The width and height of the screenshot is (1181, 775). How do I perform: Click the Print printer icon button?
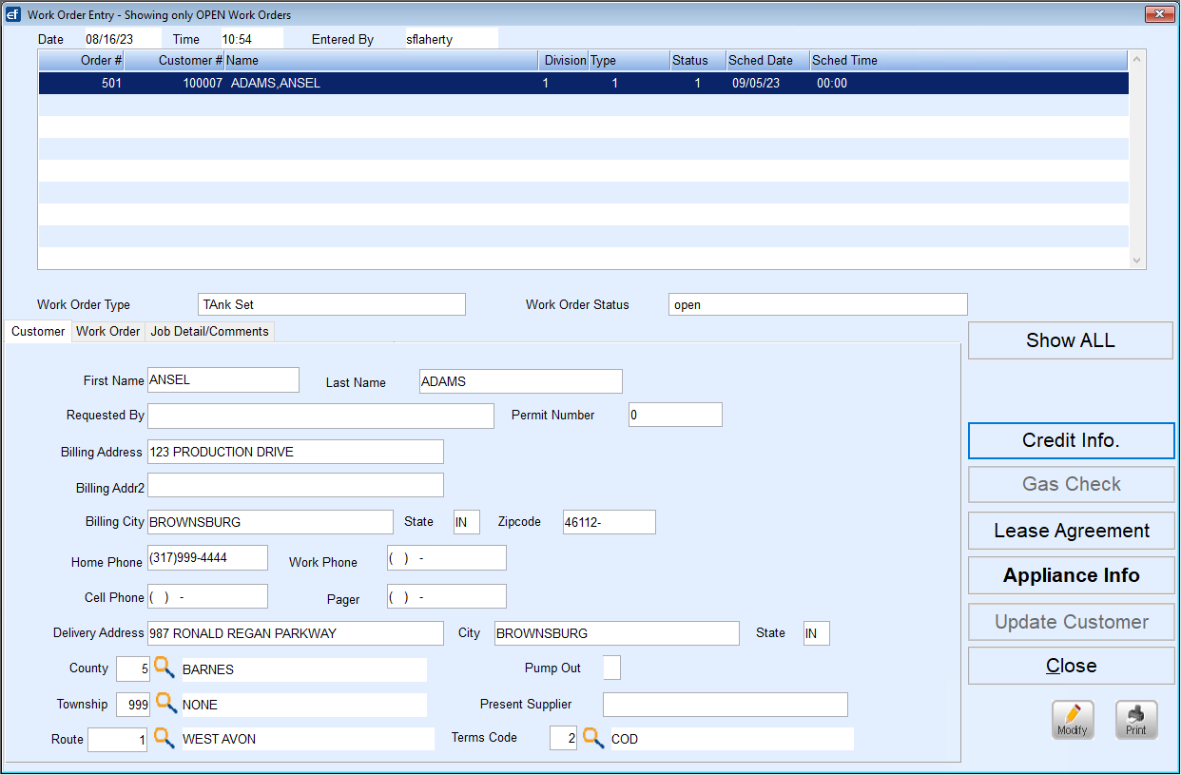click(x=1136, y=720)
